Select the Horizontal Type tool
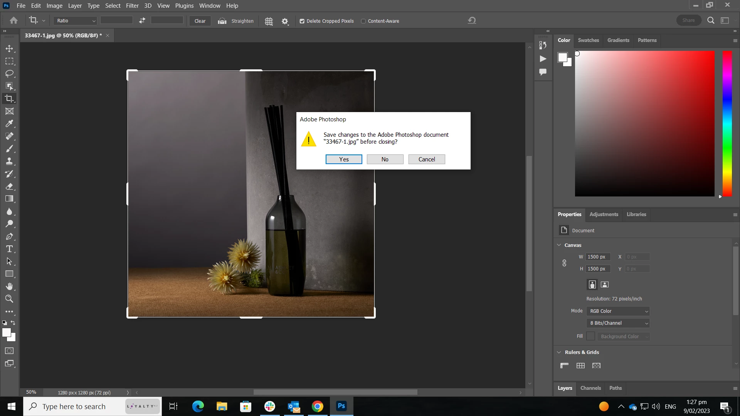Image resolution: width=740 pixels, height=416 pixels. click(x=9, y=249)
